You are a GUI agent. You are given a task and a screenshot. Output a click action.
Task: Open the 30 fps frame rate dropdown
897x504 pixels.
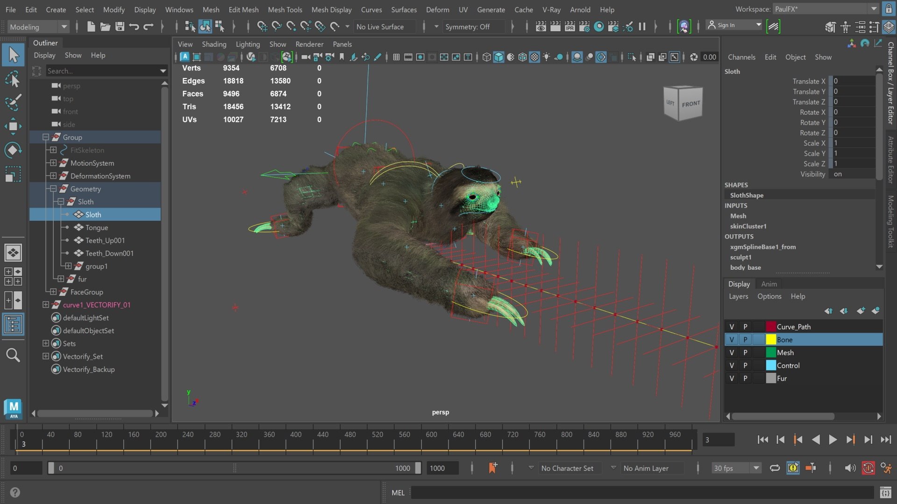pos(736,468)
